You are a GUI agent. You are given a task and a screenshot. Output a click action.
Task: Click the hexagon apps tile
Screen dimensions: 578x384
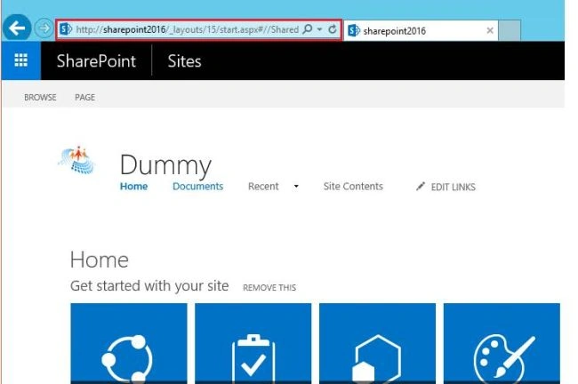(377, 343)
